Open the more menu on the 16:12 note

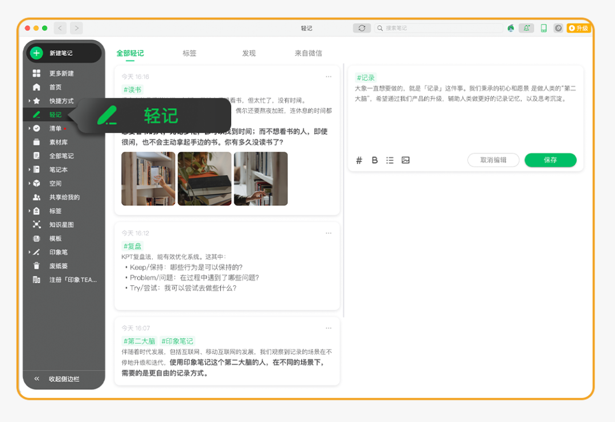coord(329,233)
